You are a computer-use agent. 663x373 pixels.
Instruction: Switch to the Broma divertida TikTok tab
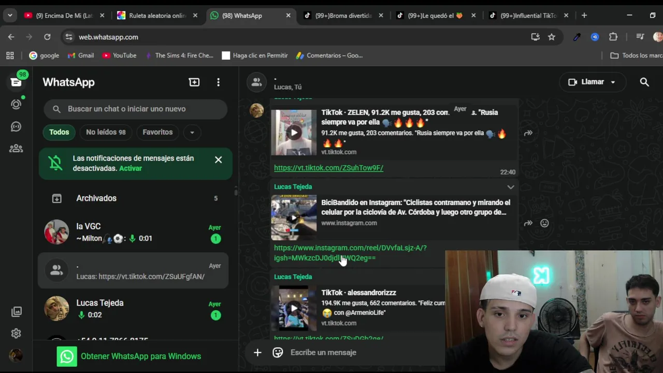(344, 16)
